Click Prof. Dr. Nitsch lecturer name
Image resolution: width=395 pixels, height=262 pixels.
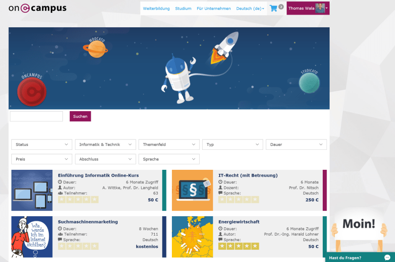[x=304, y=188]
